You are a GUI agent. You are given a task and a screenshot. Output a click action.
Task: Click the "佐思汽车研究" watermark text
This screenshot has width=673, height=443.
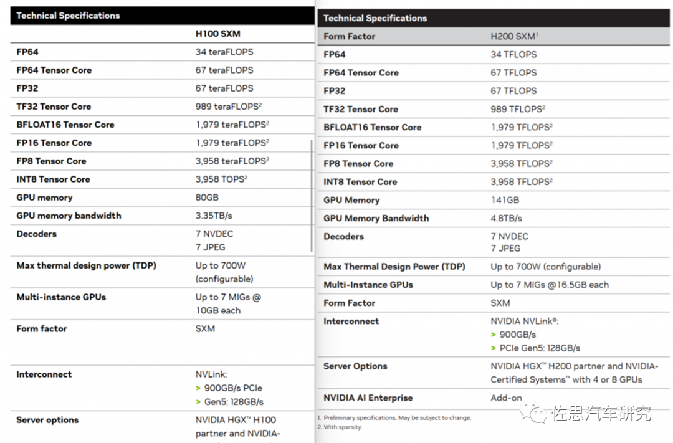click(601, 413)
